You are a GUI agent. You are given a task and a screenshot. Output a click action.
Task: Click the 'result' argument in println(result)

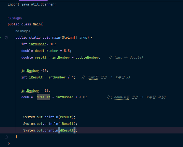[x=66, y=117]
